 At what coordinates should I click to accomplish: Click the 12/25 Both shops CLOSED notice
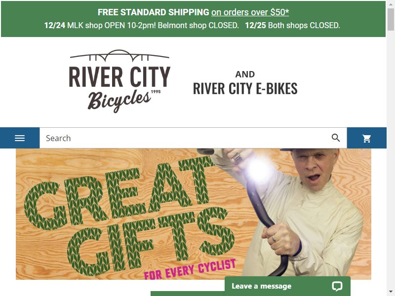tap(292, 26)
